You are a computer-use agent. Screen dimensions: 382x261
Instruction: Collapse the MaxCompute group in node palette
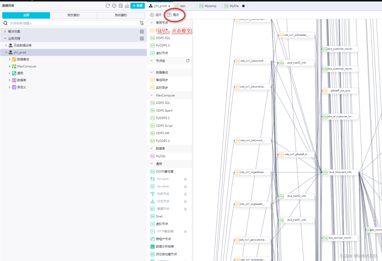pos(151,95)
